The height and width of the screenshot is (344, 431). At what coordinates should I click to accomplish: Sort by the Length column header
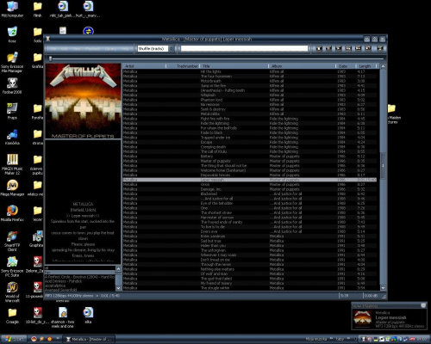[x=366, y=66]
